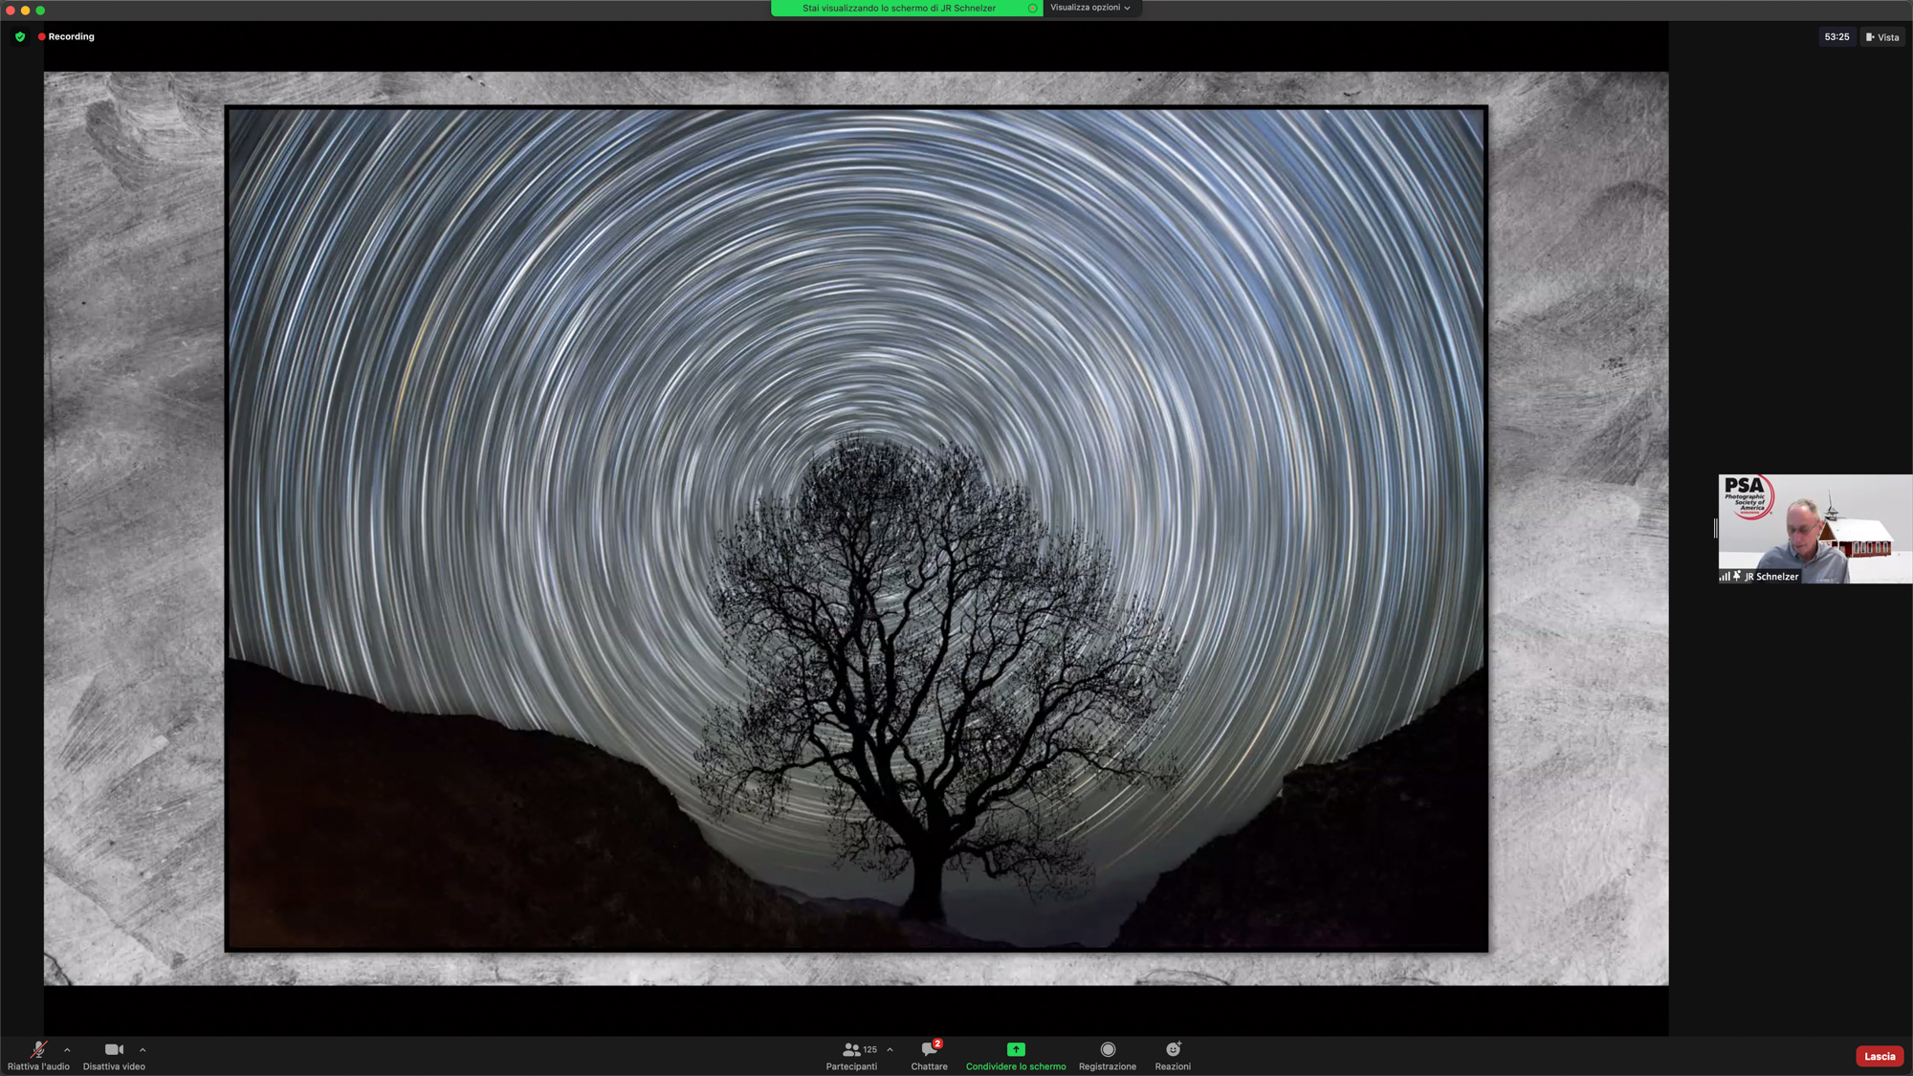Click the signal strength icon on JR Schnelzer tile
The width and height of the screenshot is (1913, 1076).
pos(1725,576)
